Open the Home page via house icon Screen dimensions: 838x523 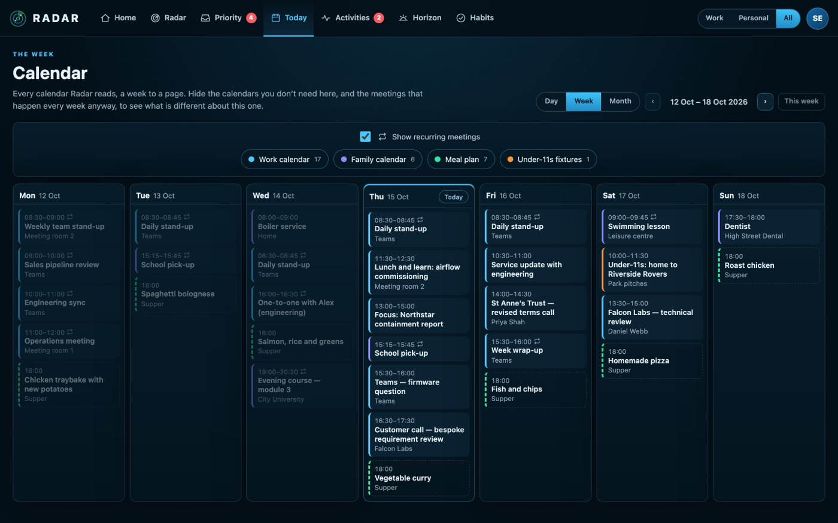pos(105,18)
